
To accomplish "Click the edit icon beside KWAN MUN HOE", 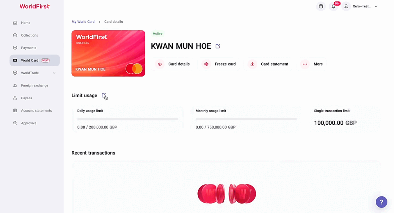I will coord(218,46).
